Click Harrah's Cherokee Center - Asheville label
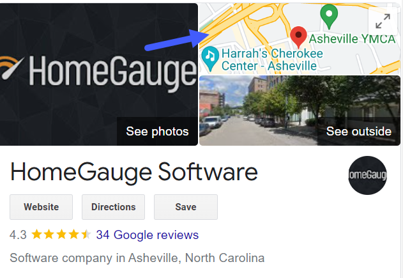This screenshot has width=403, height=278. (x=272, y=59)
